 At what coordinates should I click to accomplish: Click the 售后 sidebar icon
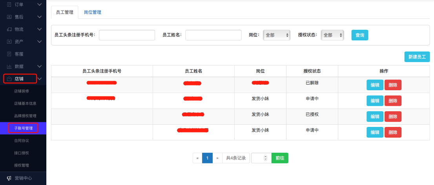[9, 17]
